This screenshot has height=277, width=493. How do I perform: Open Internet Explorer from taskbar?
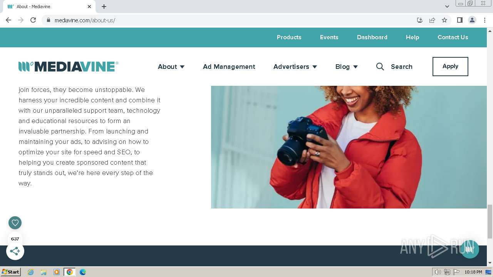(30, 272)
